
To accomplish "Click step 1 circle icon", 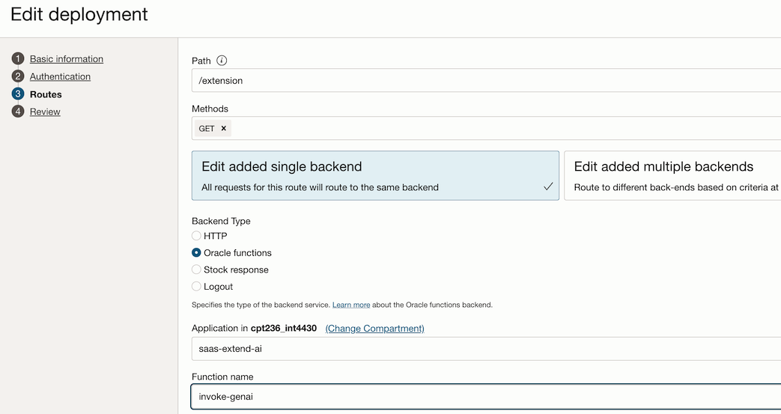I will click(x=19, y=58).
